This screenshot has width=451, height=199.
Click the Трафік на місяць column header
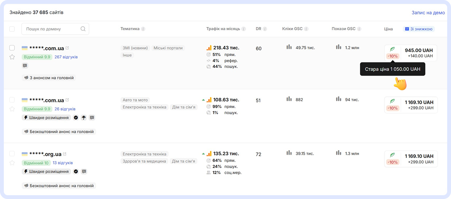pos(223,29)
